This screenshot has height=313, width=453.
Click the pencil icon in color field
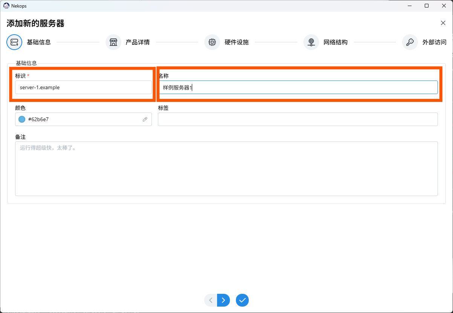tap(145, 119)
